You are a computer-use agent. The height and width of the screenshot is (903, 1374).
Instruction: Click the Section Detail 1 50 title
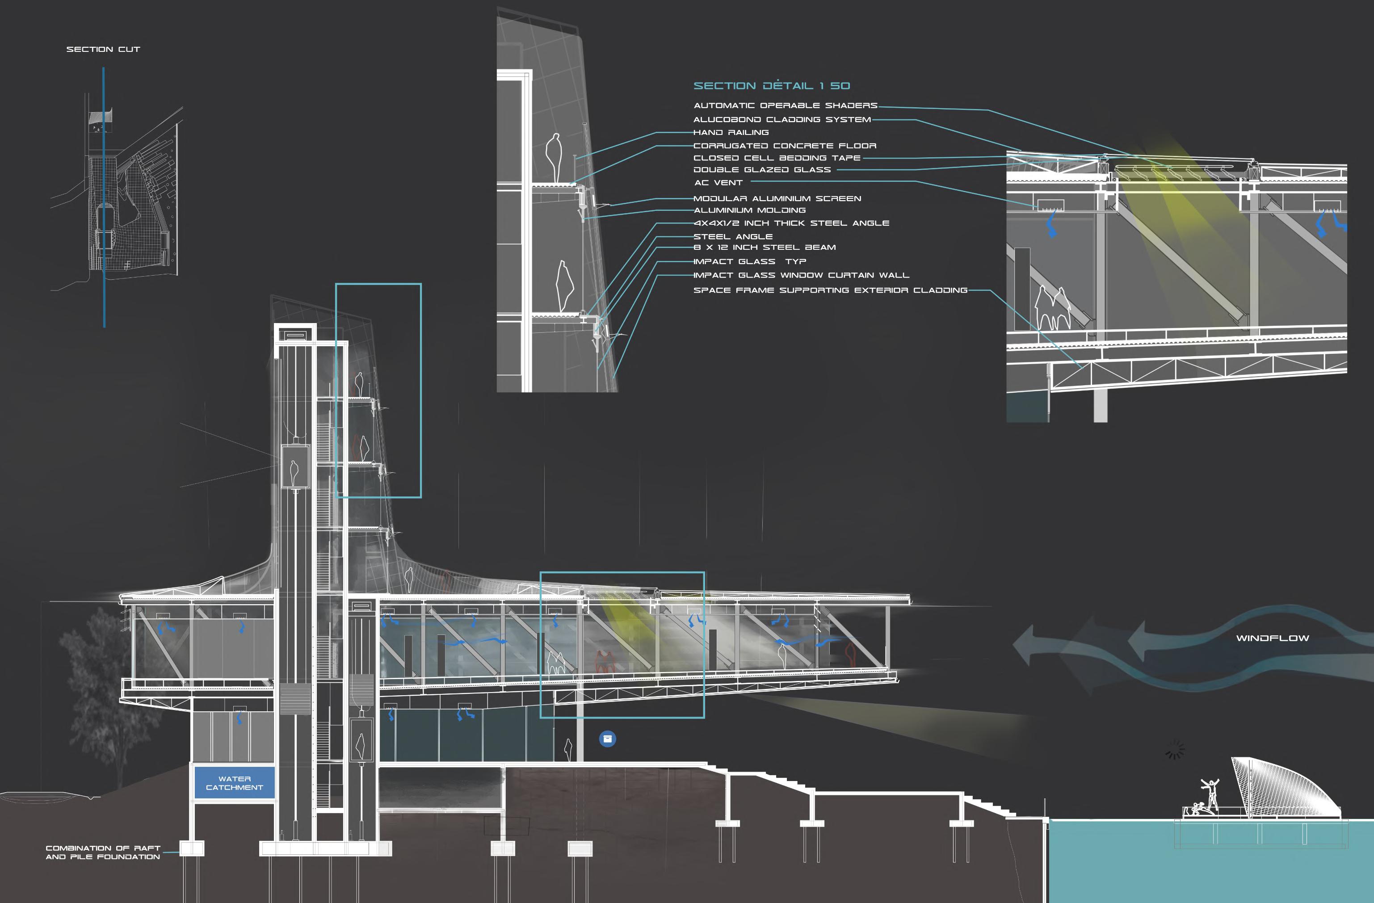click(771, 85)
